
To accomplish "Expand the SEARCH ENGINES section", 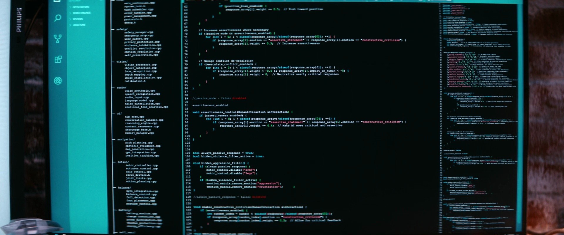I will tap(80, 13).
